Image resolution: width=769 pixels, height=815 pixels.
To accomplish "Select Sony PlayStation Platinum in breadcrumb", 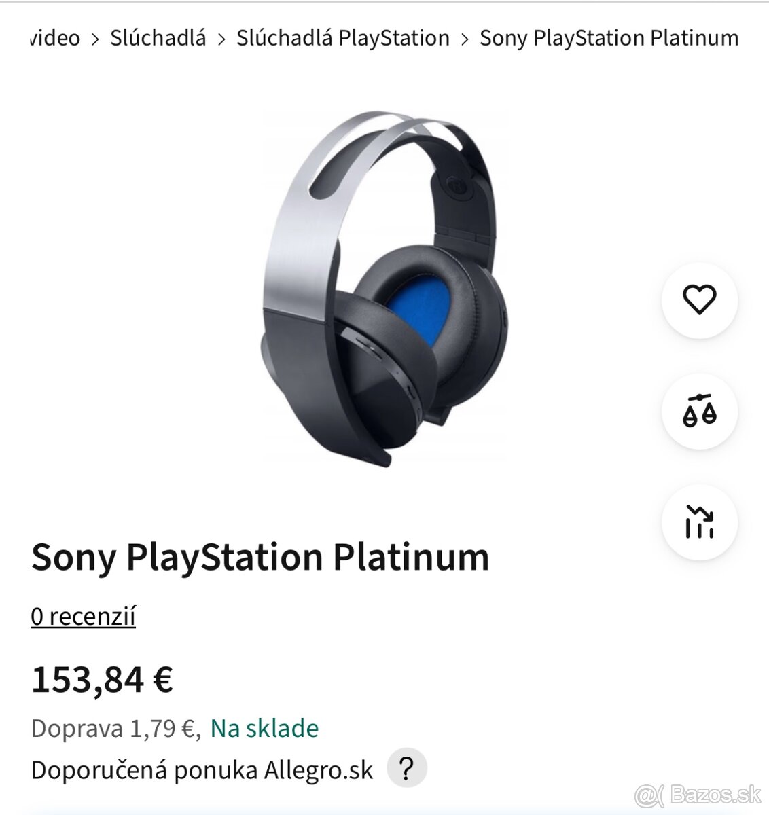I will click(x=608, y=38).
